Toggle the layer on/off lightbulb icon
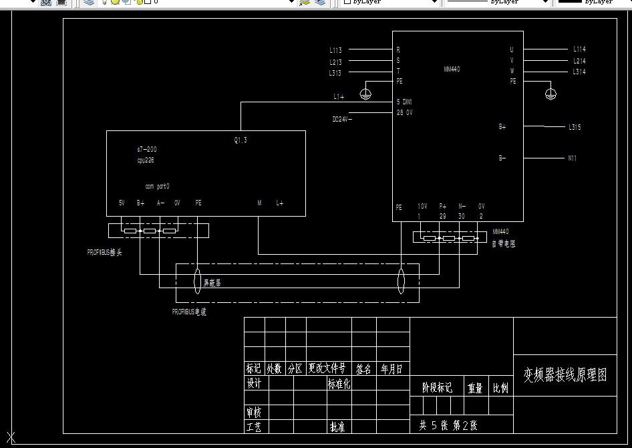Viewport: 632px width, 448px height. [104, 2]
